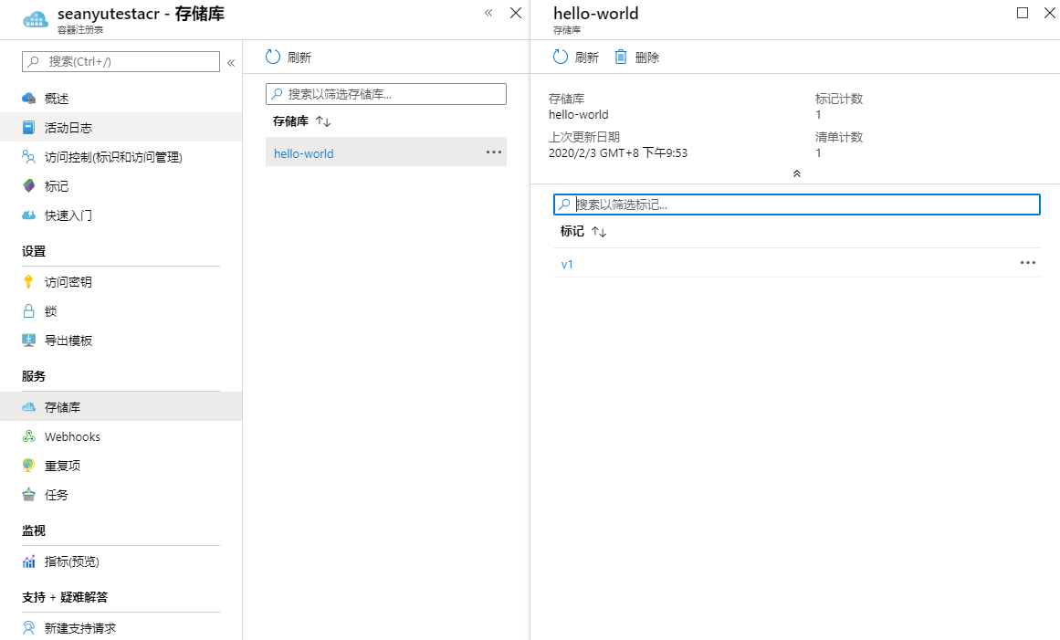Open Webhooks page
The height and width of the screenshot is (640, 1060).
tap(72, 436)
